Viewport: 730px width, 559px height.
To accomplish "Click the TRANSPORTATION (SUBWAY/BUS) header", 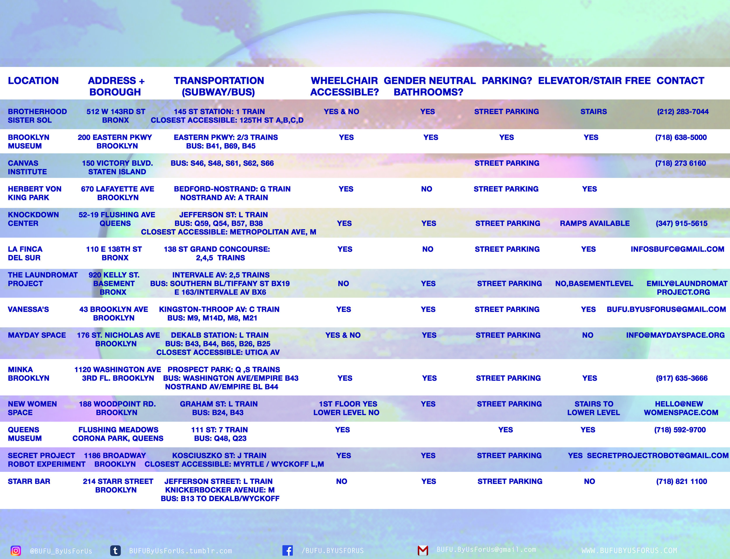I will click(219, 86).
